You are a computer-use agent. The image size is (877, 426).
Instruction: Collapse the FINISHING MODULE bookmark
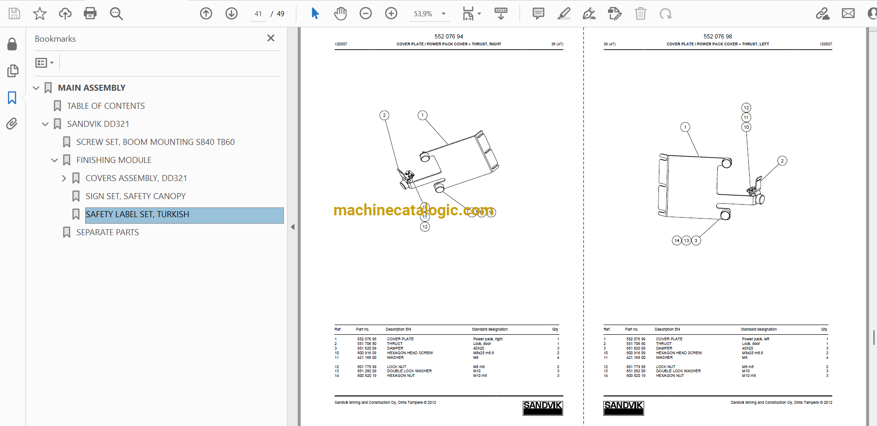(55, 160)
